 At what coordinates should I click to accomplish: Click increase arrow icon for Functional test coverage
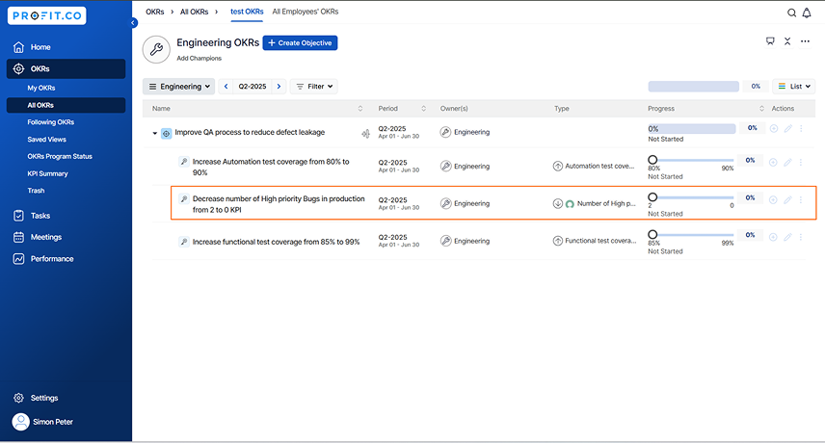pyautogui.click(x=558, y=241)
